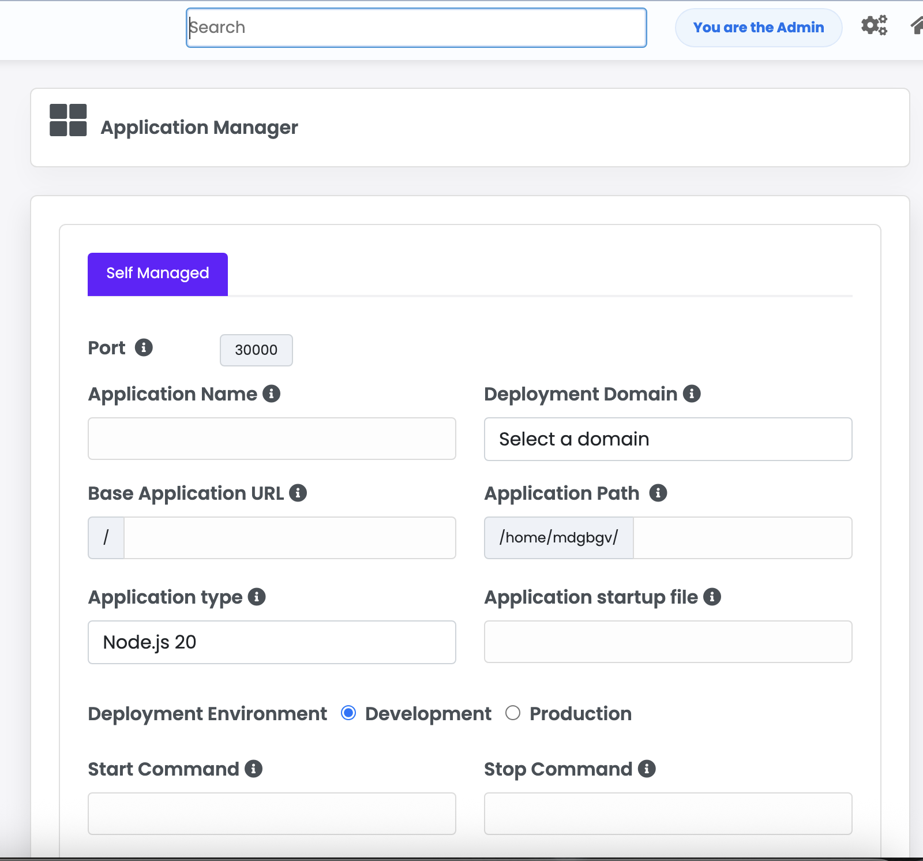Image resolution: width=923 pixels, height=861 pixels.
Task: Click the Base Application URL info icon
Action: 298,493
